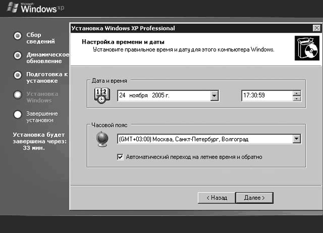Increase time with the up spinner arrow
323x233 pixels.
[297, 93]
